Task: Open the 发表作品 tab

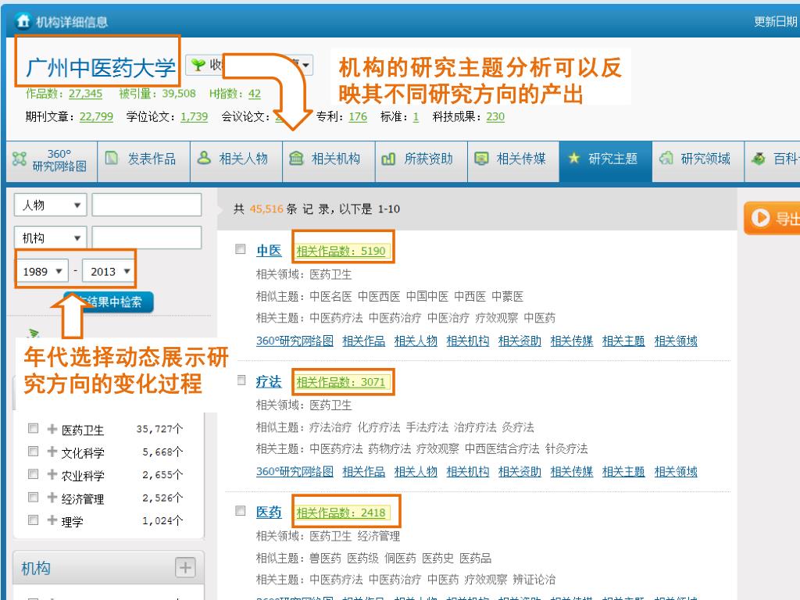Action: coord(144,159)
